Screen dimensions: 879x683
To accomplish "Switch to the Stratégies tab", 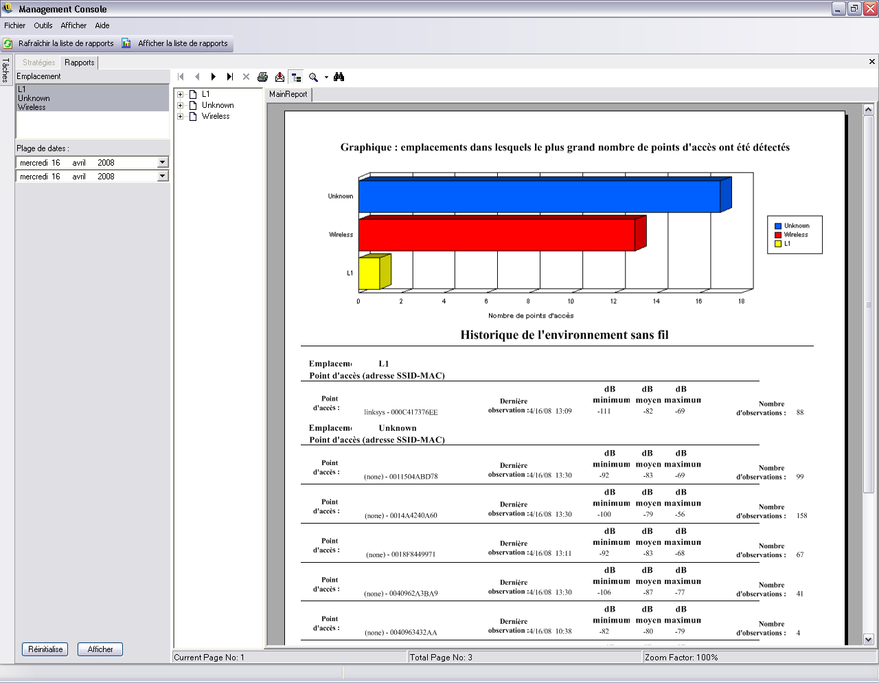I will 38,63.
